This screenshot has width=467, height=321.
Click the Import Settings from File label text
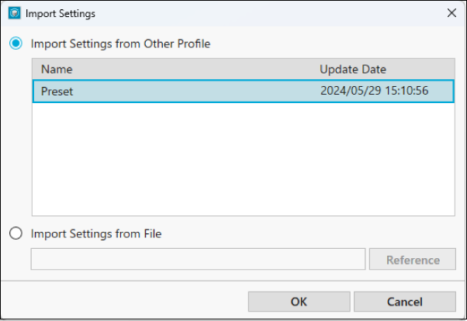coord(96,233)
